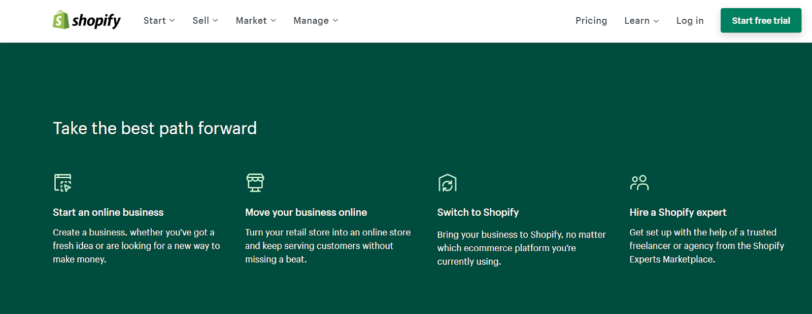Click the text starting "Get set up with the help"
Image resolution: width=812 pixels, height=314 pixels.
point(707,246)
